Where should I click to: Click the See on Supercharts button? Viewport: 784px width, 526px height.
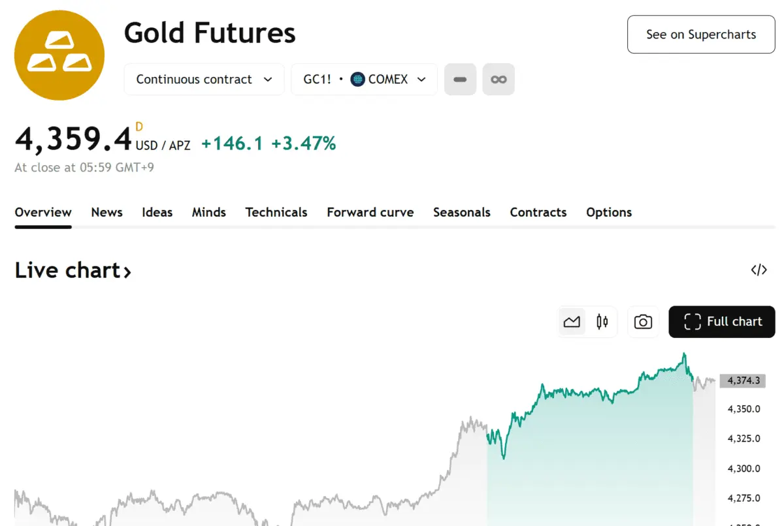coord(701,35)
